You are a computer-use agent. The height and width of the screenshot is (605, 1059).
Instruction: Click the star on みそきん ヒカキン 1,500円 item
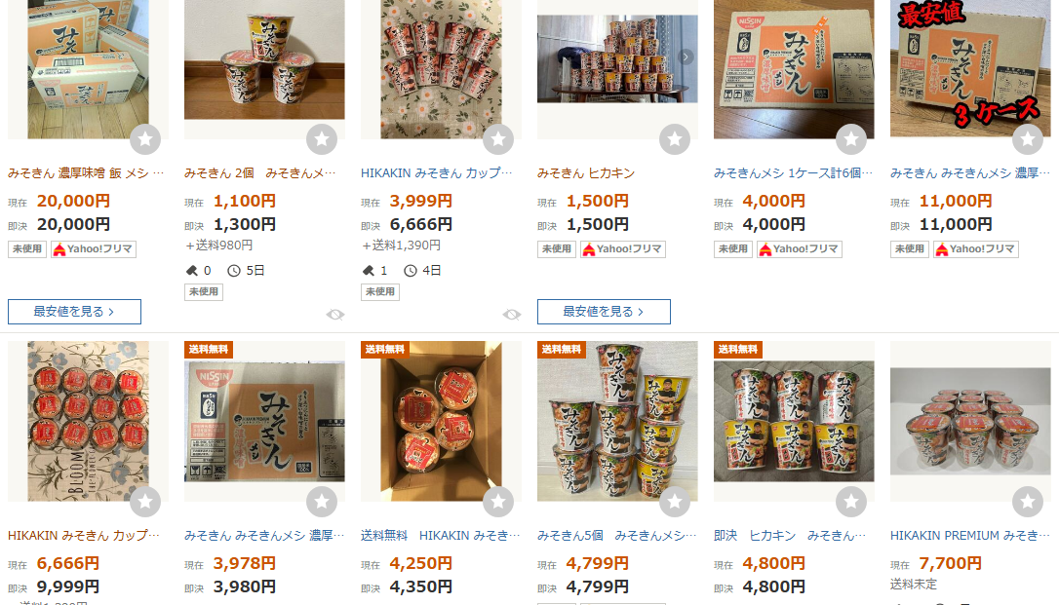coord(675,139)
